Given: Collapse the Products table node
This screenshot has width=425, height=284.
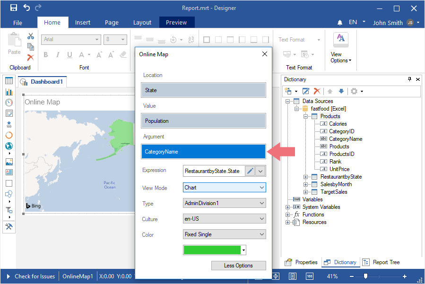Looking at the screenshot, I should click(x=306, y=116).
